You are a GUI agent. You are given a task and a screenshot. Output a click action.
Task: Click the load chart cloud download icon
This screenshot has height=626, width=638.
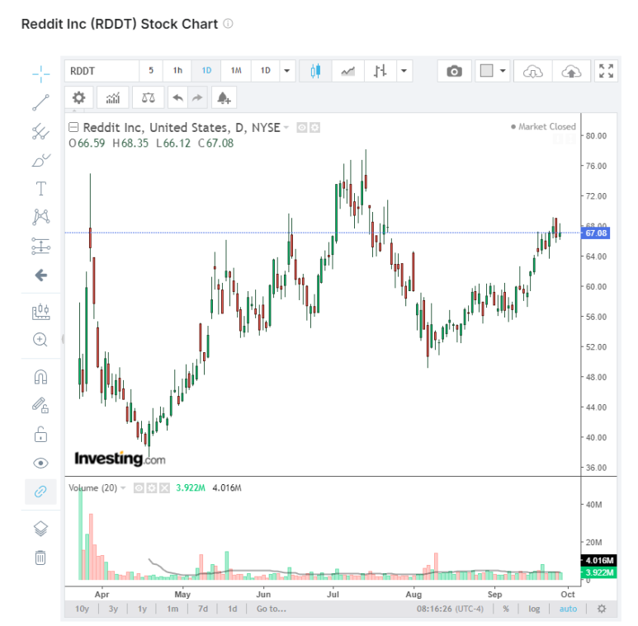click(x=533, y=71)
